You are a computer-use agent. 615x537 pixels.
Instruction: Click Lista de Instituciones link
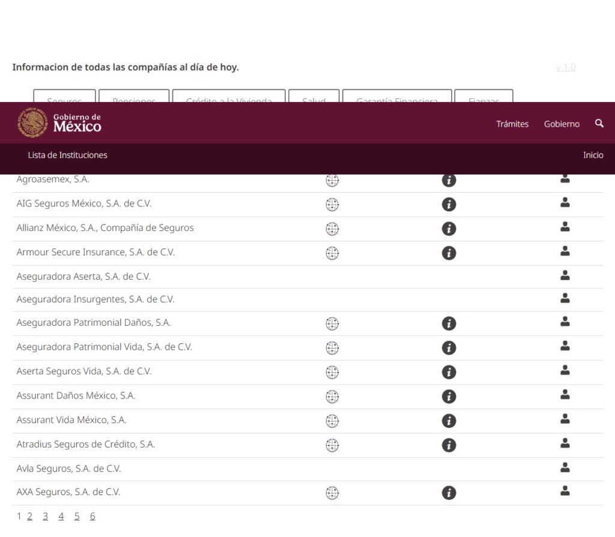point(67,155)
